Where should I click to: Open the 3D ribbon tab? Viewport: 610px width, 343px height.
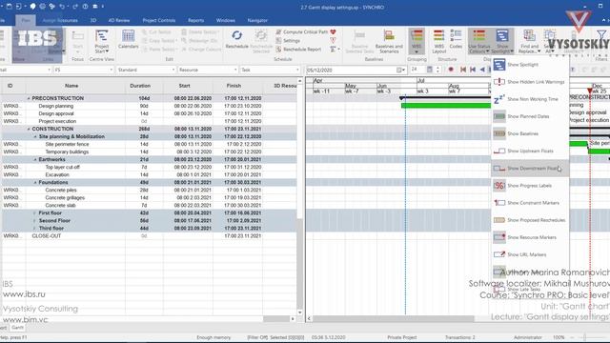(x=93, y=20)
